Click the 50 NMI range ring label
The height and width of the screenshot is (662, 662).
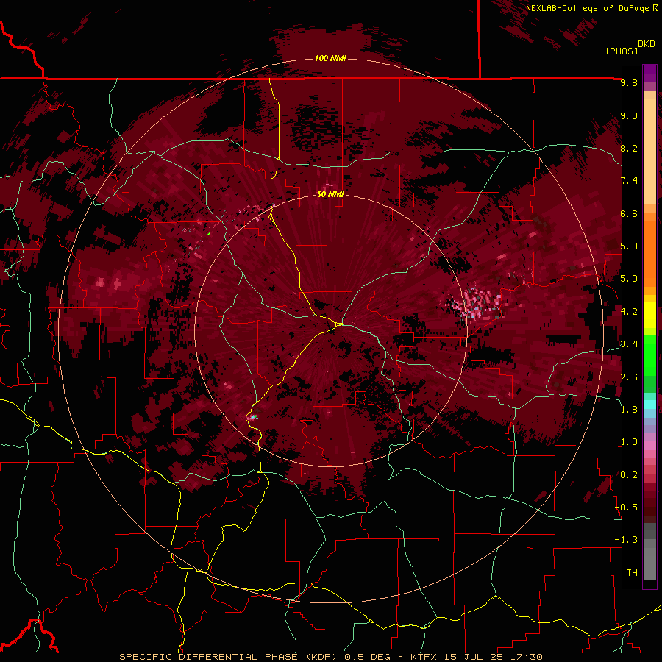pos(330,195)
